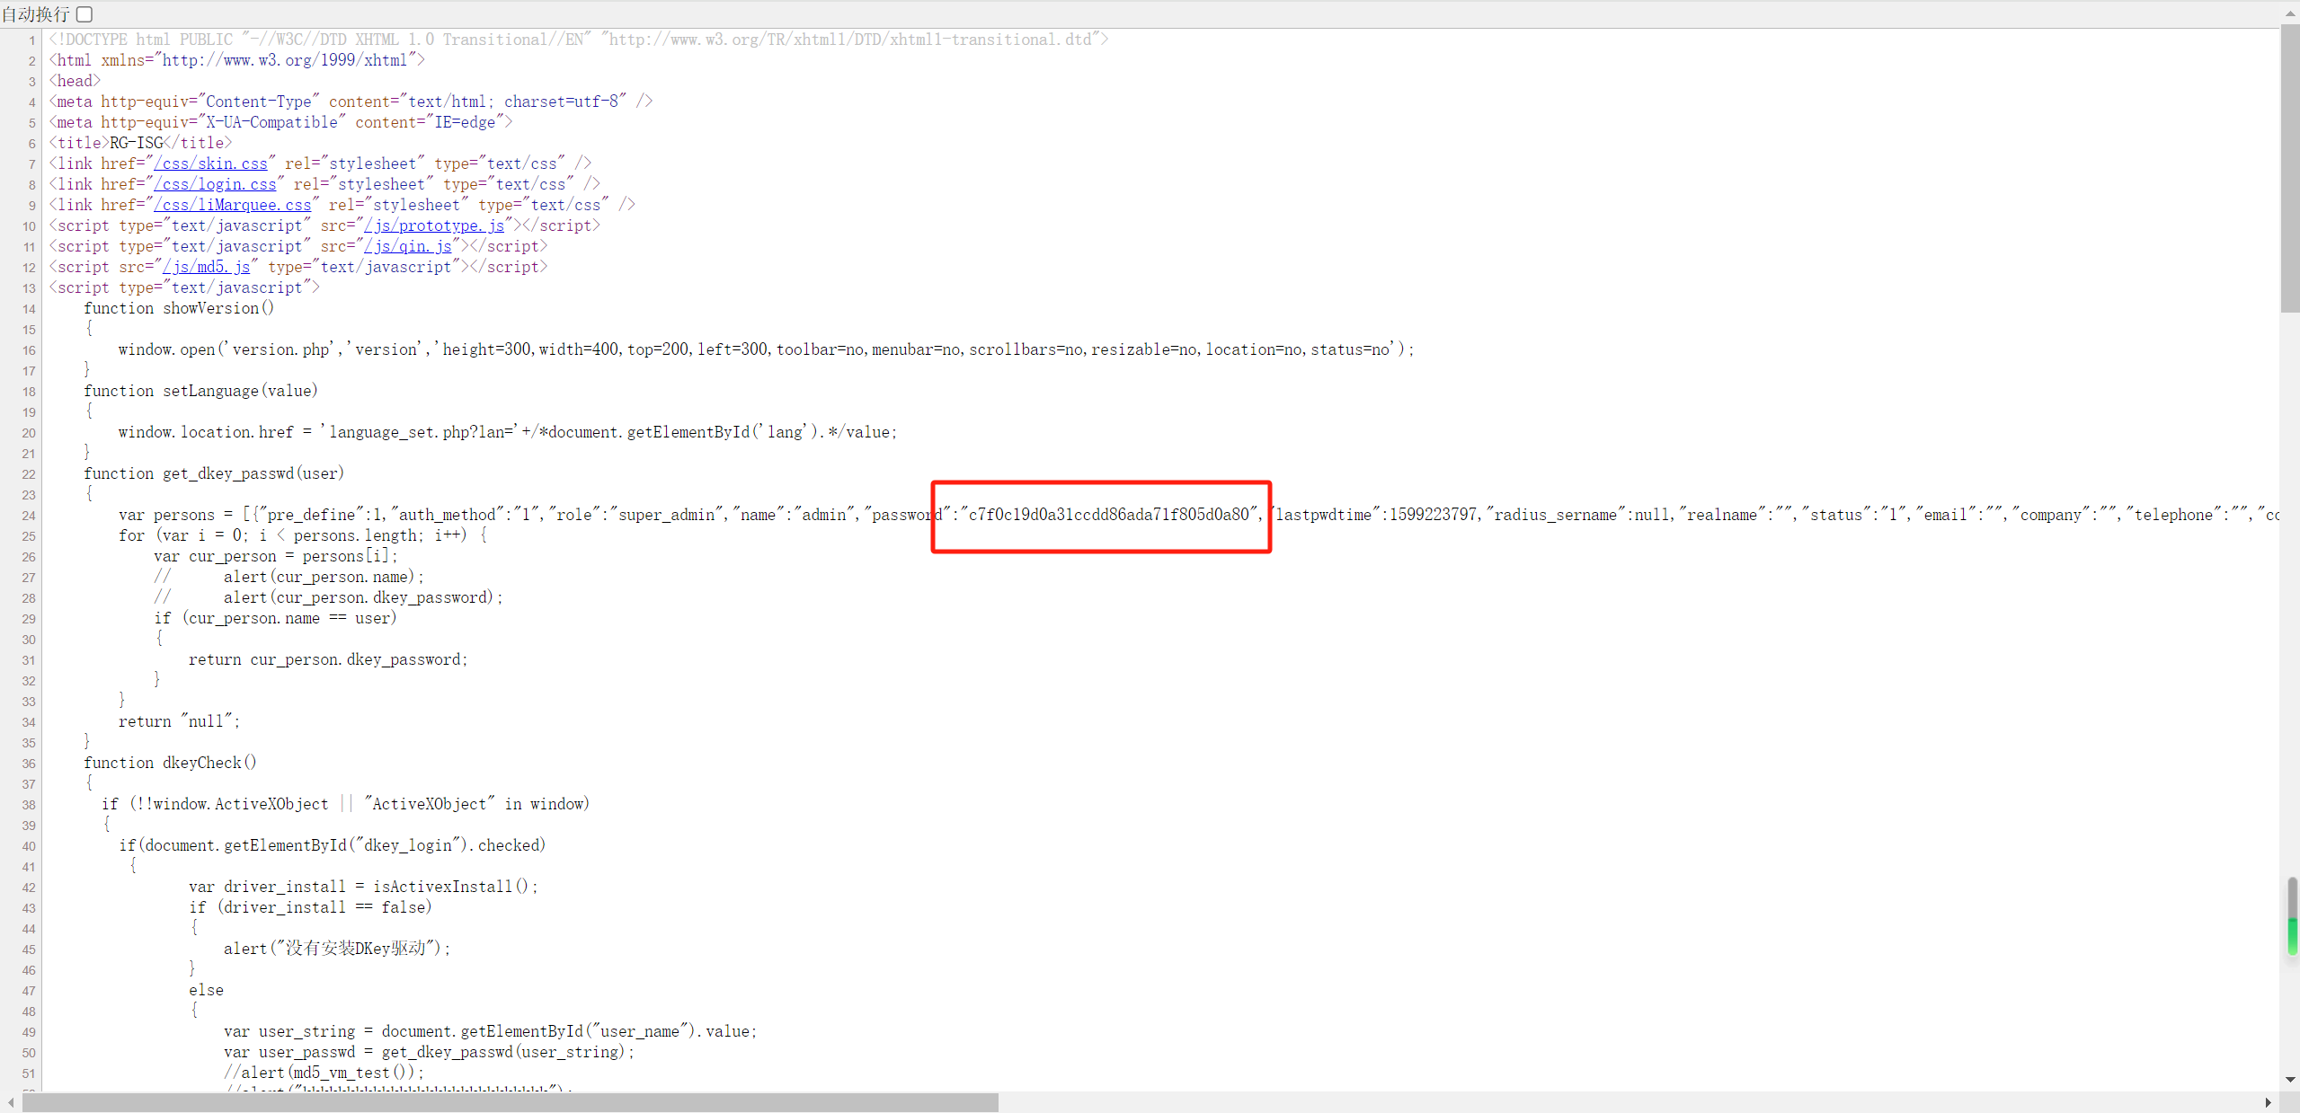The height and width of the screenshot is (1113, 2300).
Task: Click the horizontal scrollbar right arrow
Action: click(2269, 1102)
